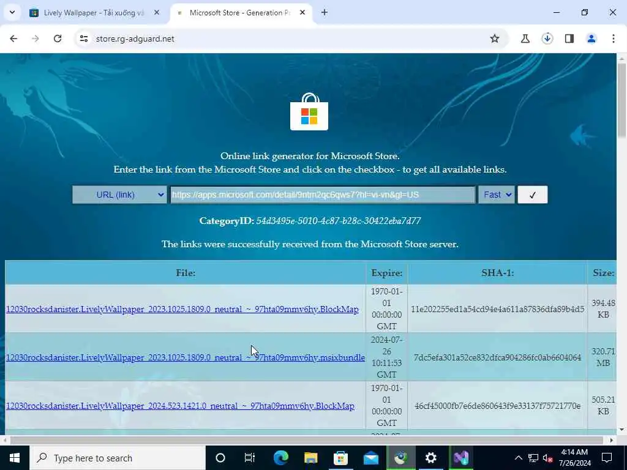Image resolution: width=627 pixels, height=470 pixels.
Task: Open the URL (link) type dropdown
Action: coord(119,195)
